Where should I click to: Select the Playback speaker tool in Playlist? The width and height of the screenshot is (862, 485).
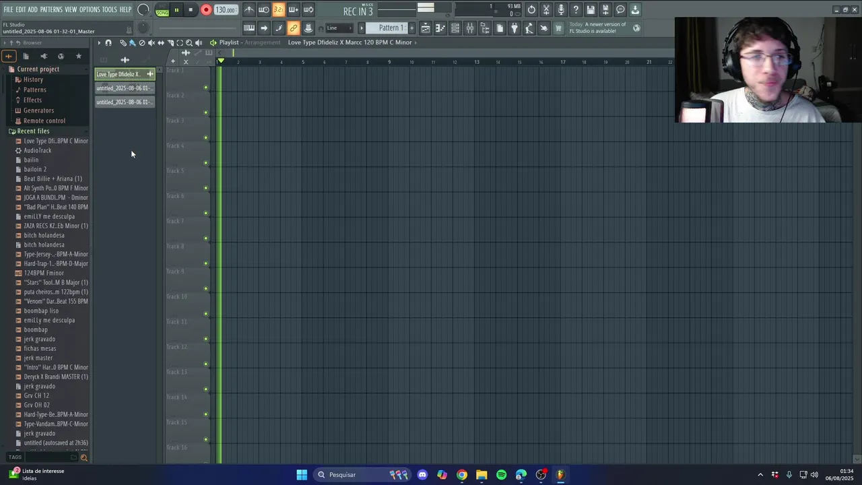click(x=199, y=42)
